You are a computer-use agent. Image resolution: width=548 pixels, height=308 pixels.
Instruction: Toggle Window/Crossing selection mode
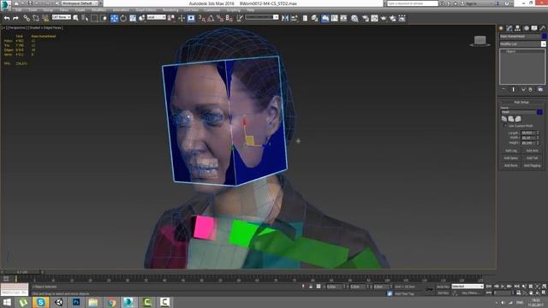click(104, 18)
